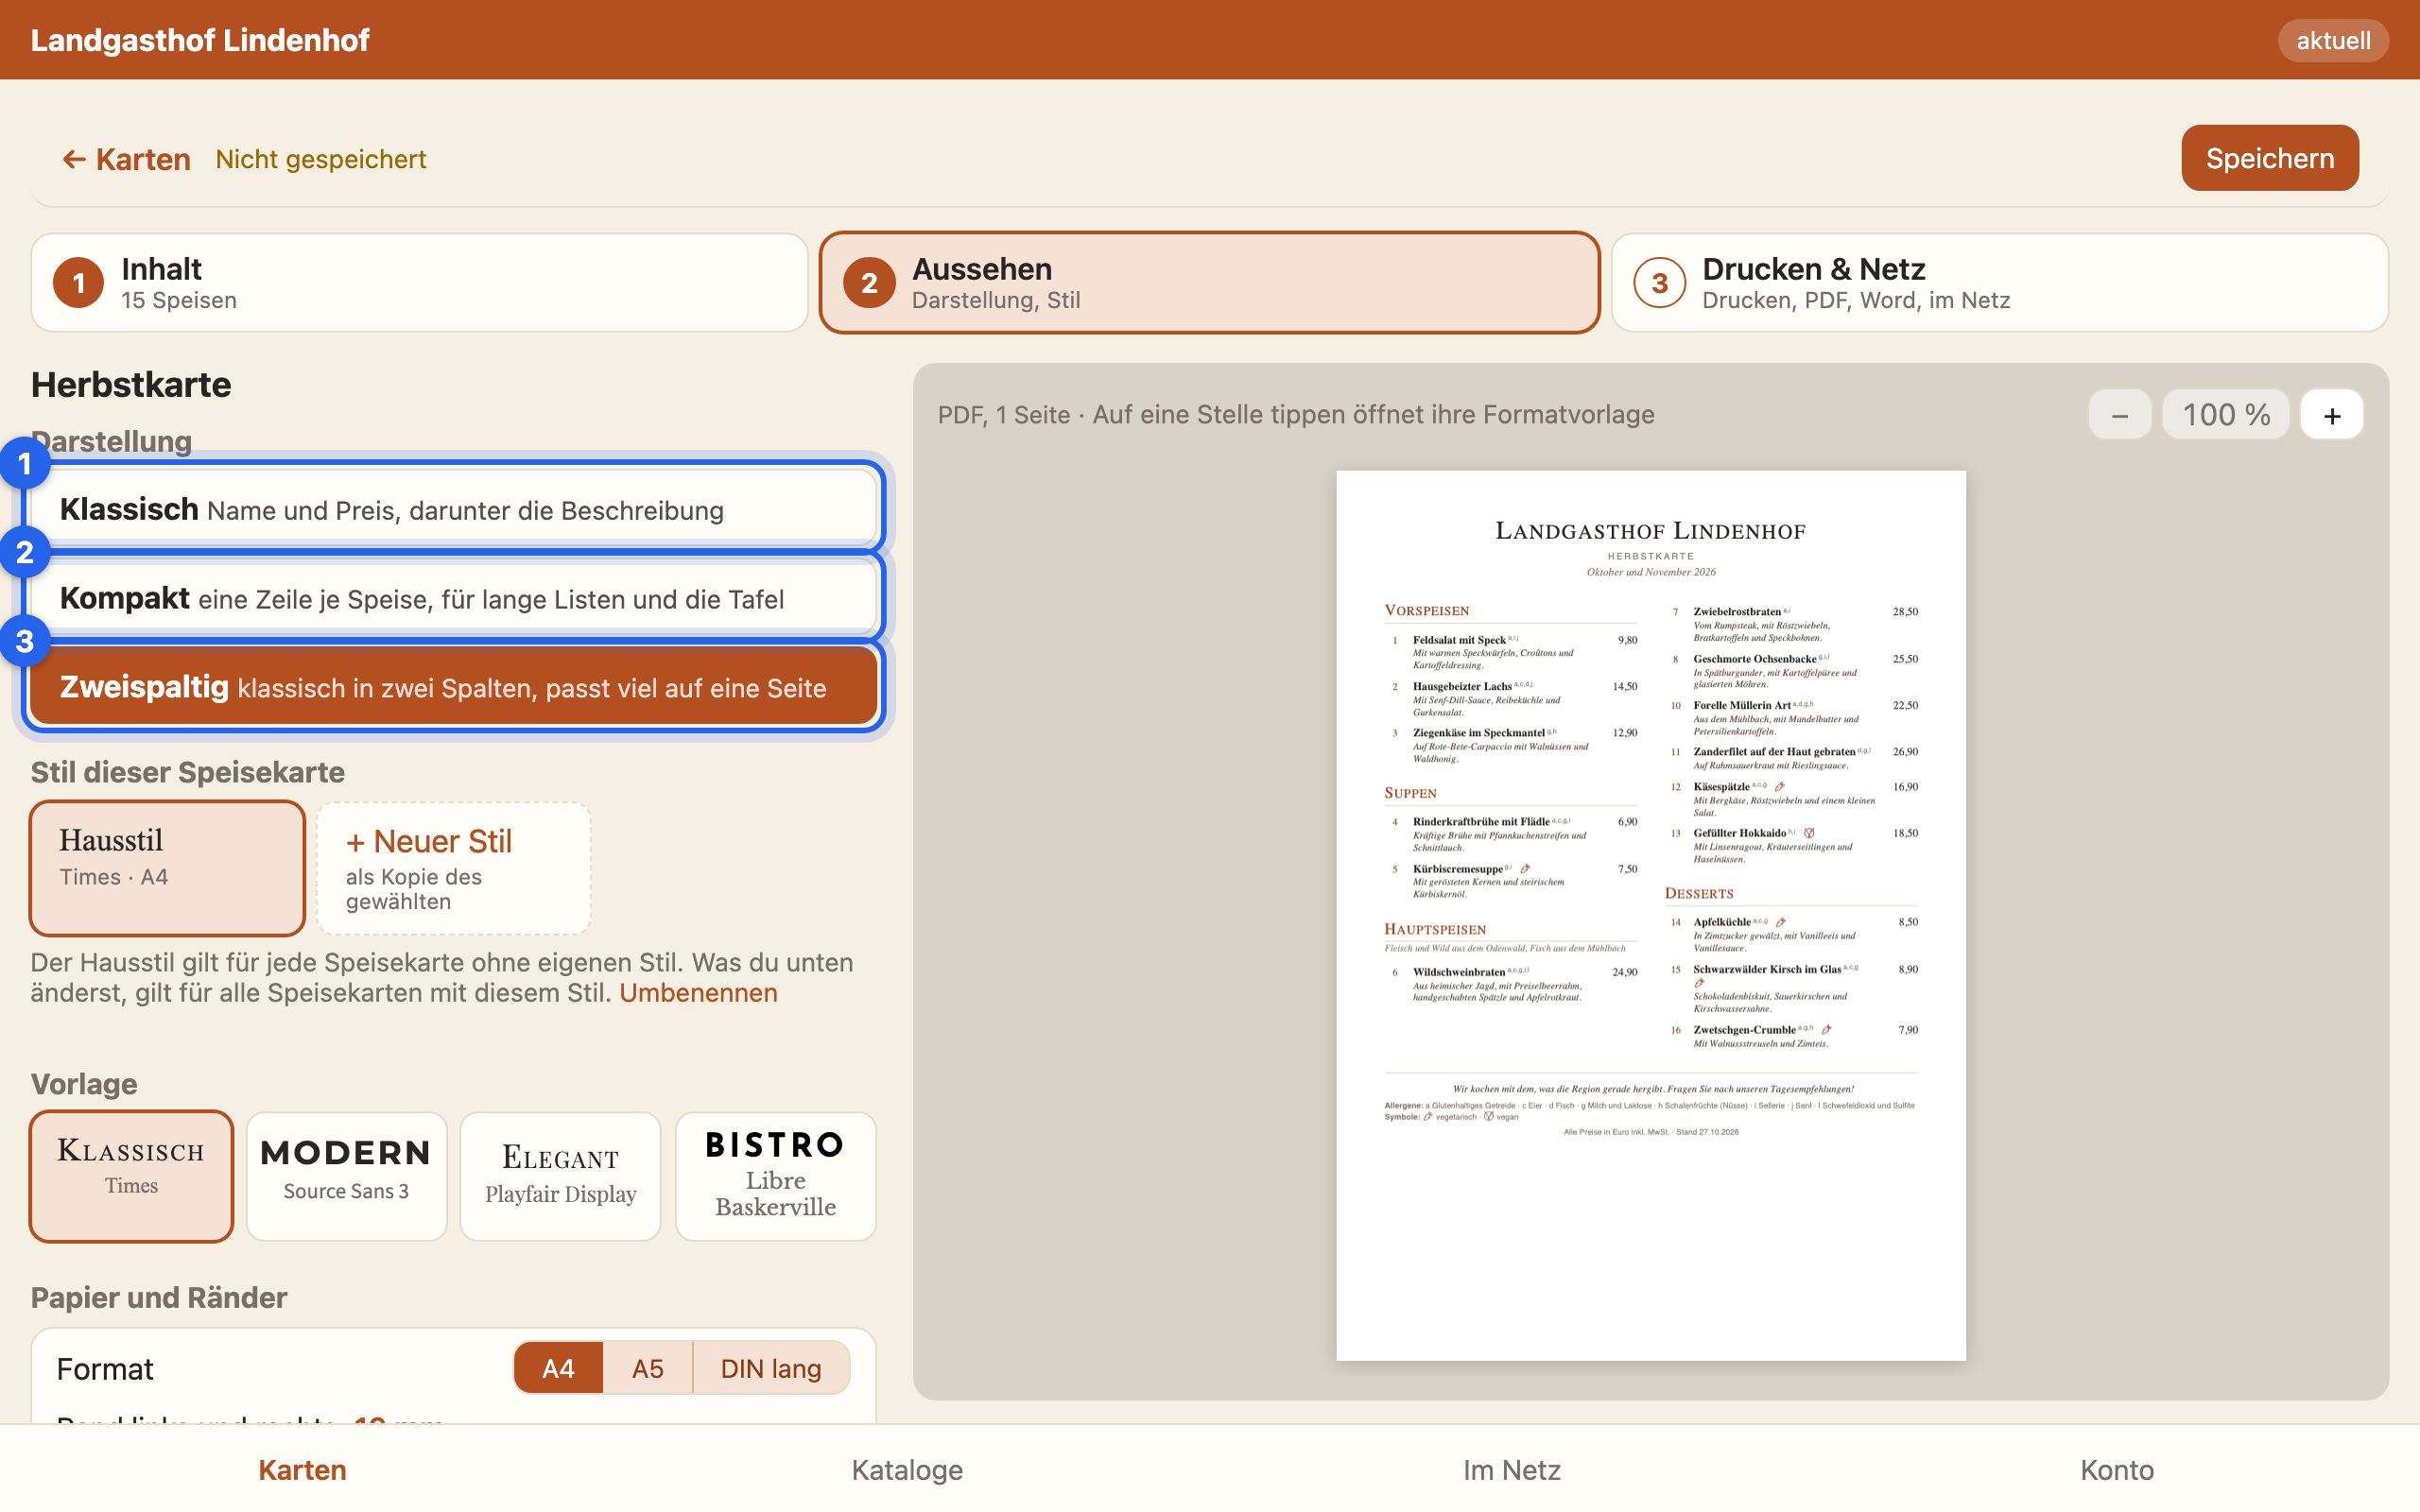Screen dimensions: 2420x1512
Task: Open the Konto bottom navigation tab
Action: [x=2117, y=1470]
